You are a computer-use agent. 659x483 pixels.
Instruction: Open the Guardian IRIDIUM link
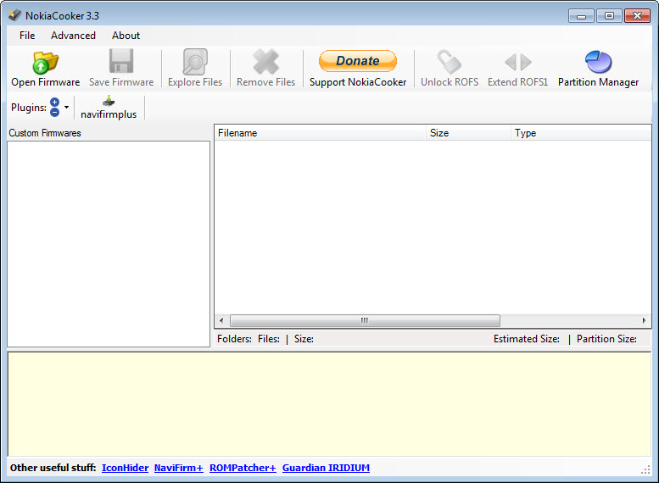pyautogui.click(x=326, y=468)
